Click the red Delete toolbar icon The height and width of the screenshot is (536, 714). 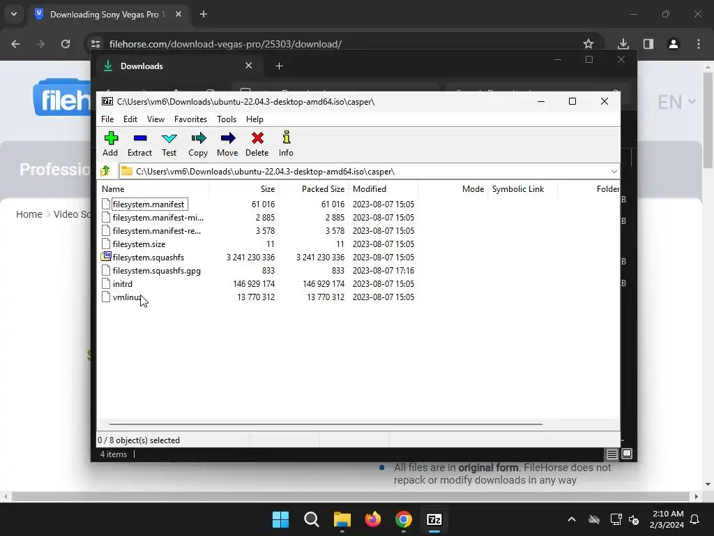point(257,138)
